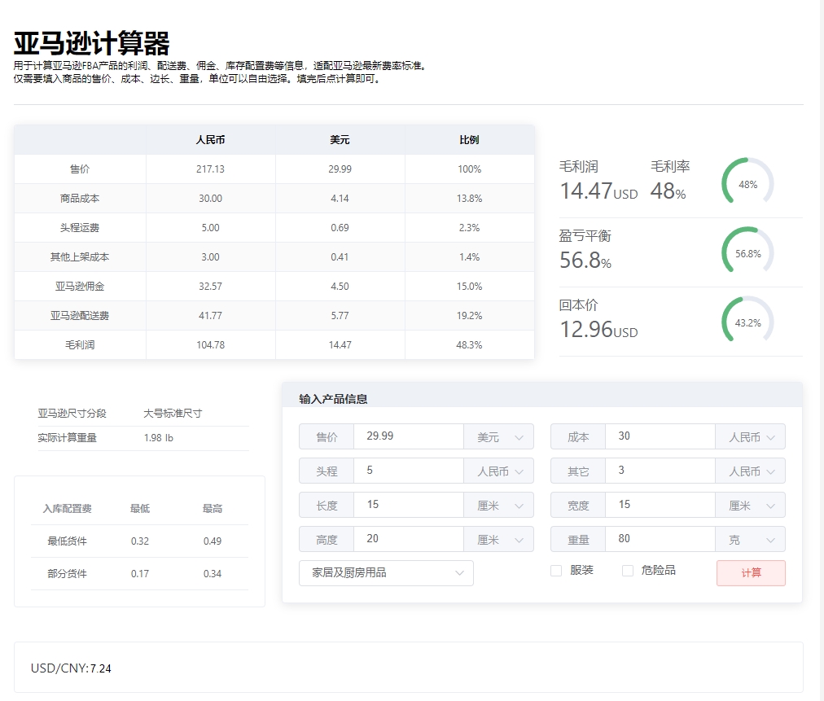The width and height of the screenshot is (824, 701).
Task: Select the 217.13 售价 cell
Action: pos(210,169)
